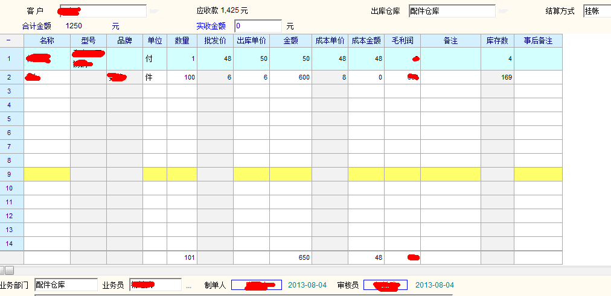Open the 结算方式 combo box showing 挂帐

597,11
